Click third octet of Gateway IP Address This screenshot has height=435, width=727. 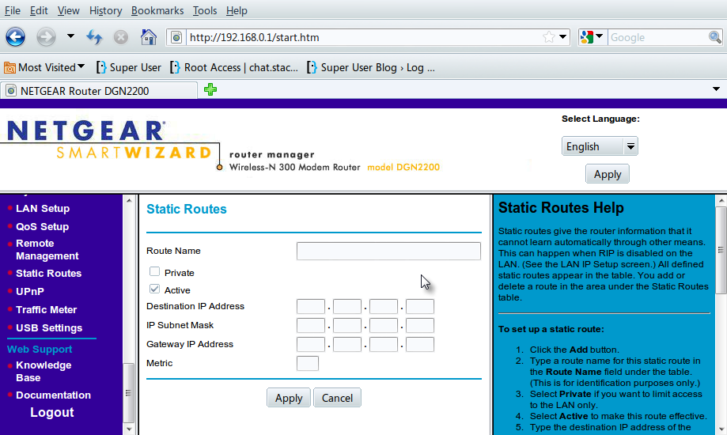[384, 345]
